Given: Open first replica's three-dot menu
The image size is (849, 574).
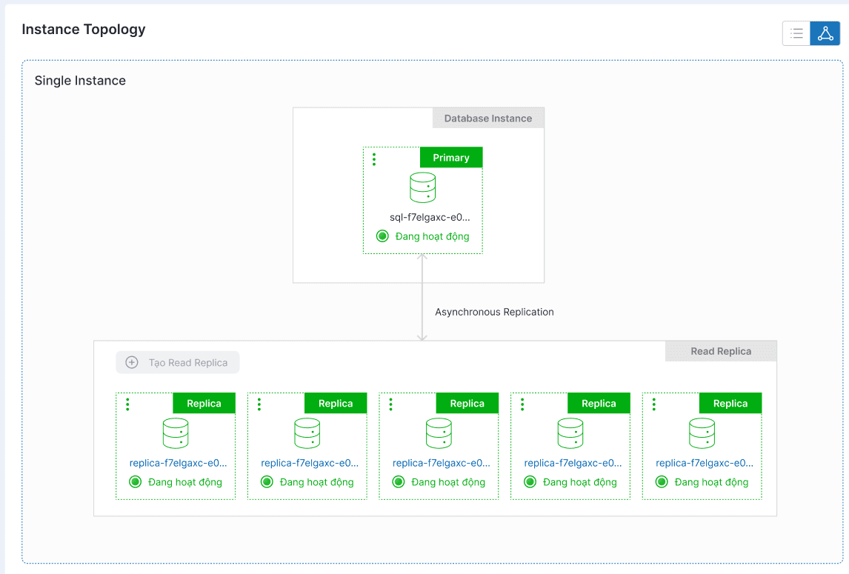Looking at the screenshot, I should tap(127, 404).
